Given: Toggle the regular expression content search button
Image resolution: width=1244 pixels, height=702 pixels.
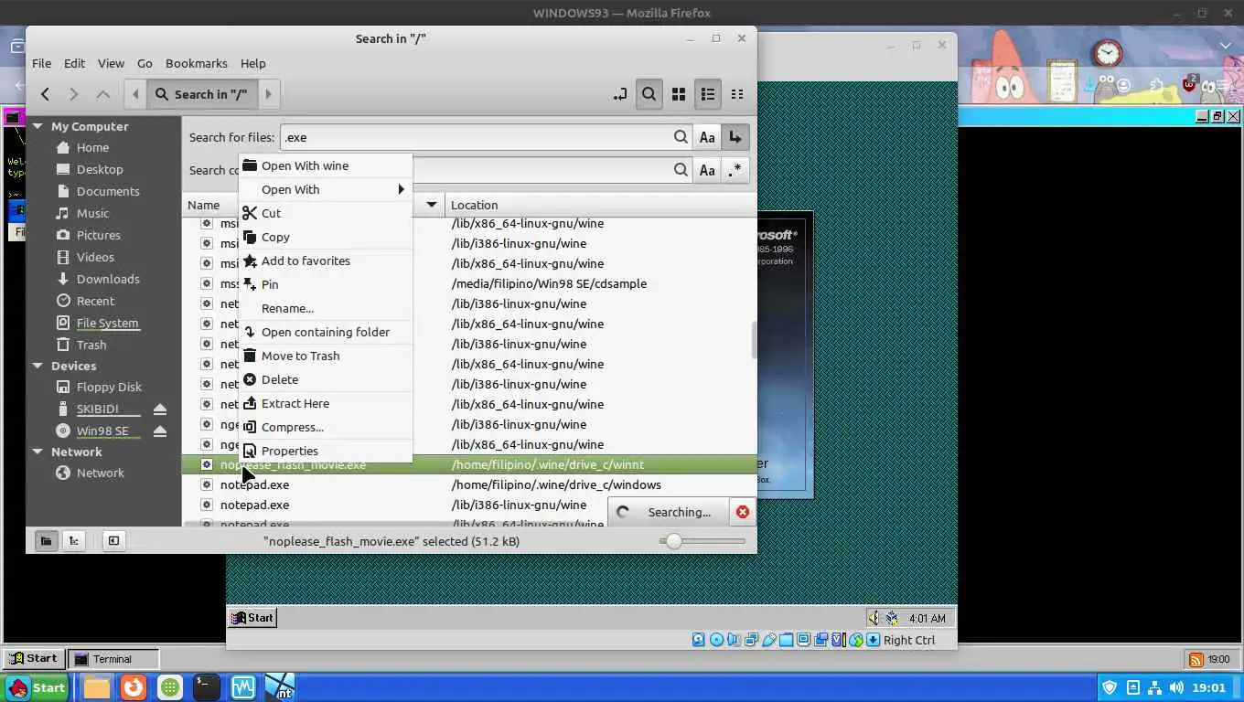Looking at the screenshot, I should (735, 170).
